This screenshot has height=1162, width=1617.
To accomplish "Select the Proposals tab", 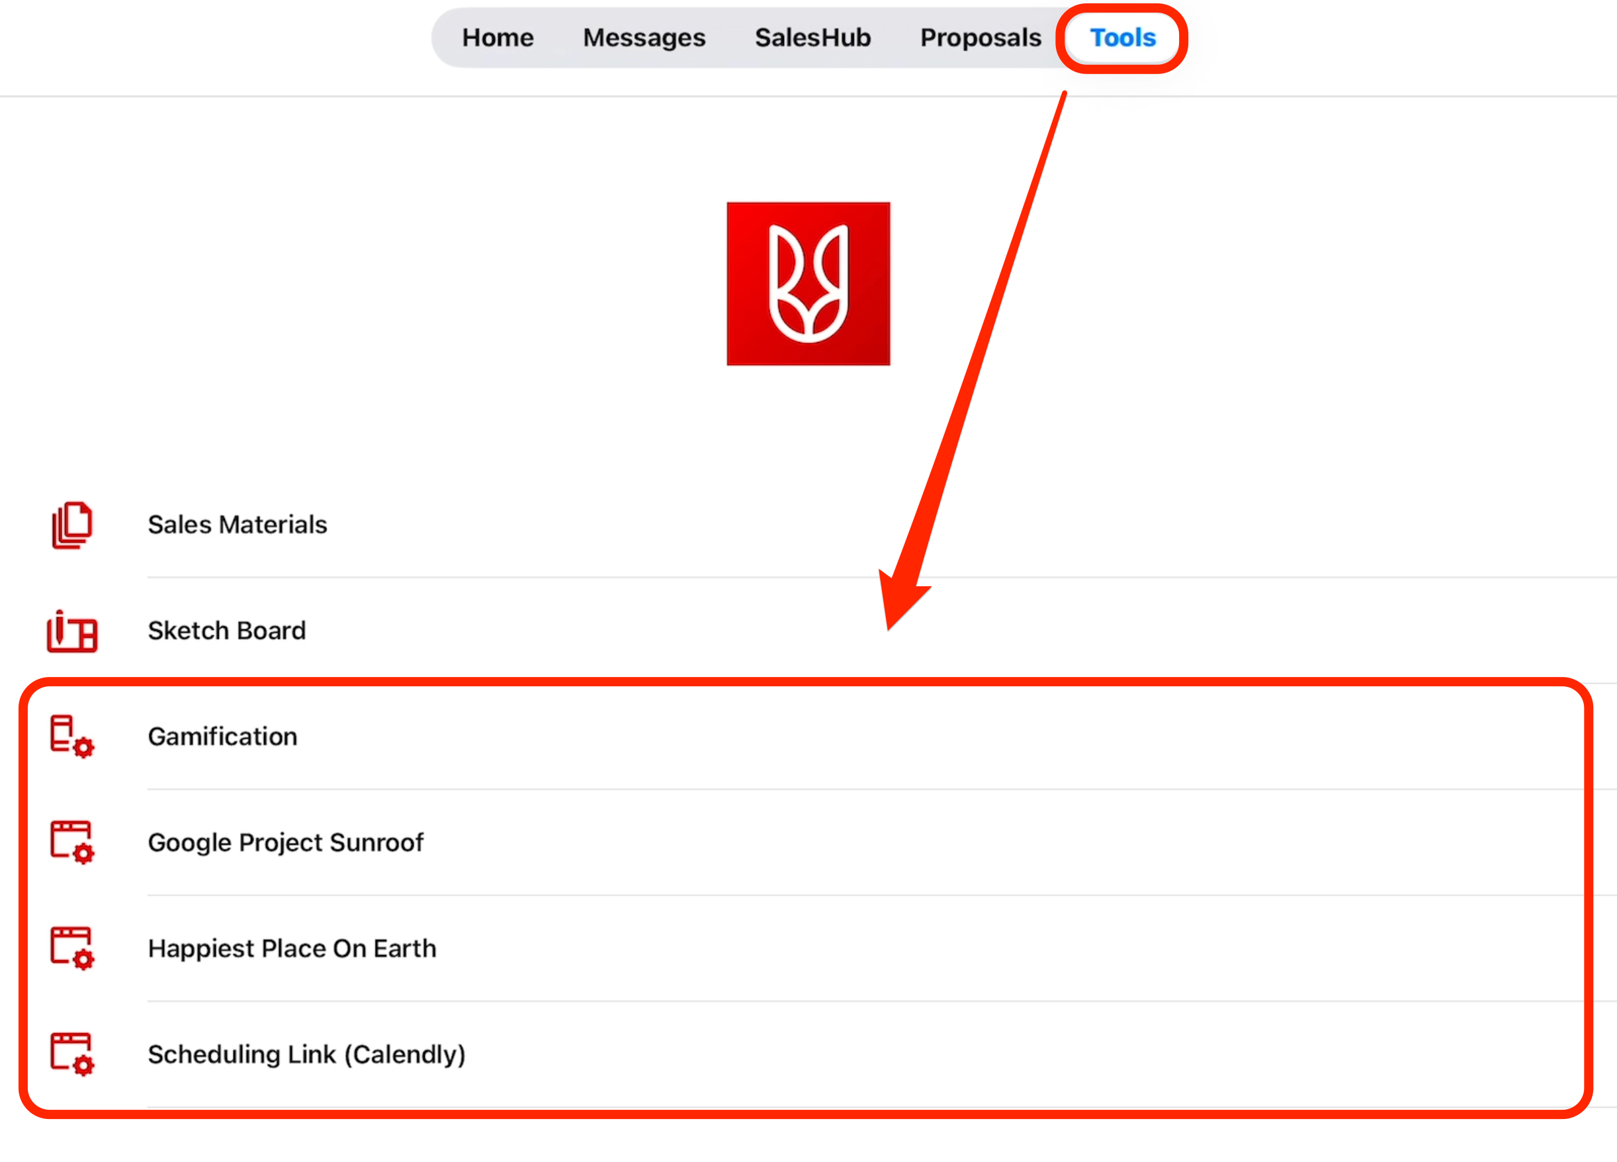I will click(981, 38).
